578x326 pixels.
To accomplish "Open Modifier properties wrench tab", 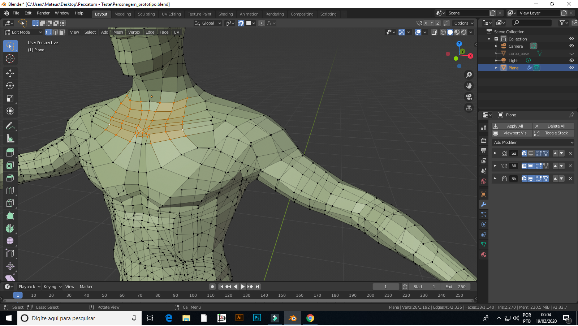I will 484,204.
